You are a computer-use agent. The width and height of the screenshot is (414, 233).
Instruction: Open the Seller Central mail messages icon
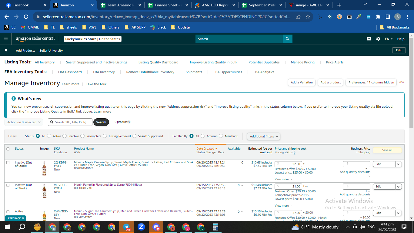(369, 39)
